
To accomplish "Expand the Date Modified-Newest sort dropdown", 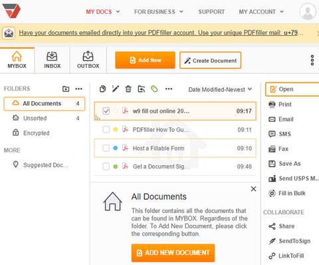I will (220, 89).
